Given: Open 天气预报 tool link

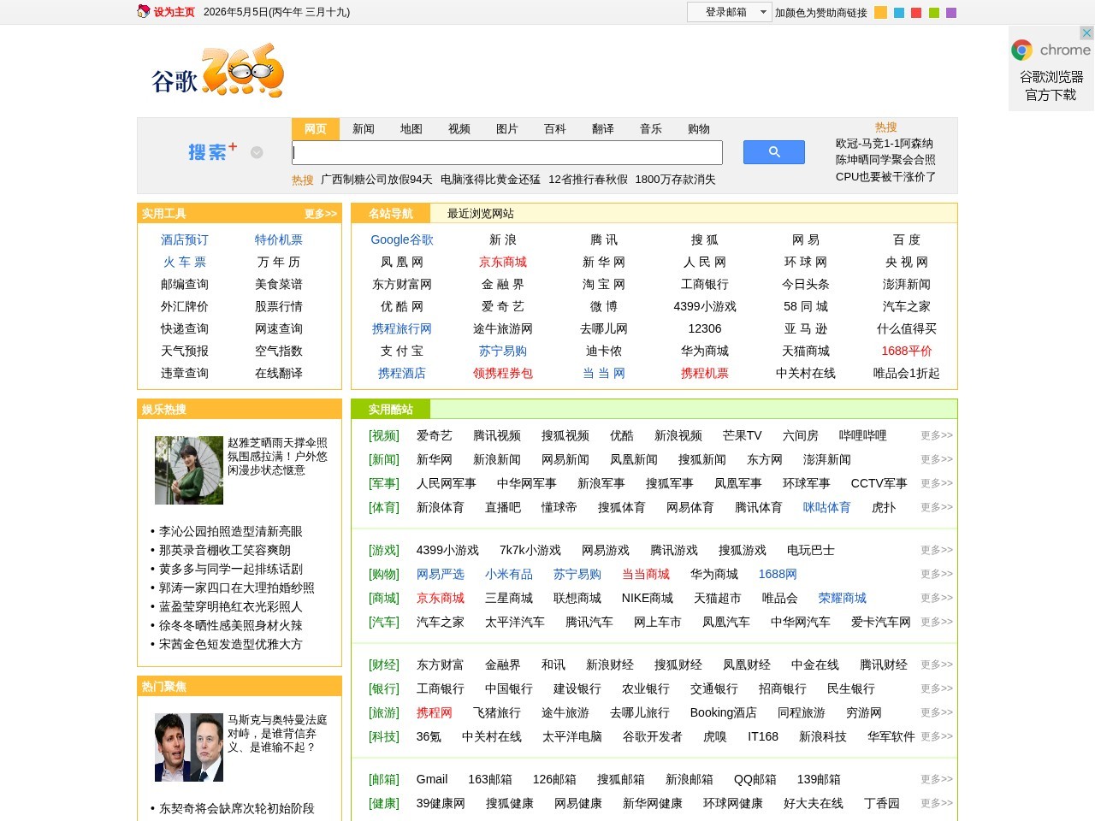Looking at the screenshot, I should pyautogui.click(x=185, y=351).
